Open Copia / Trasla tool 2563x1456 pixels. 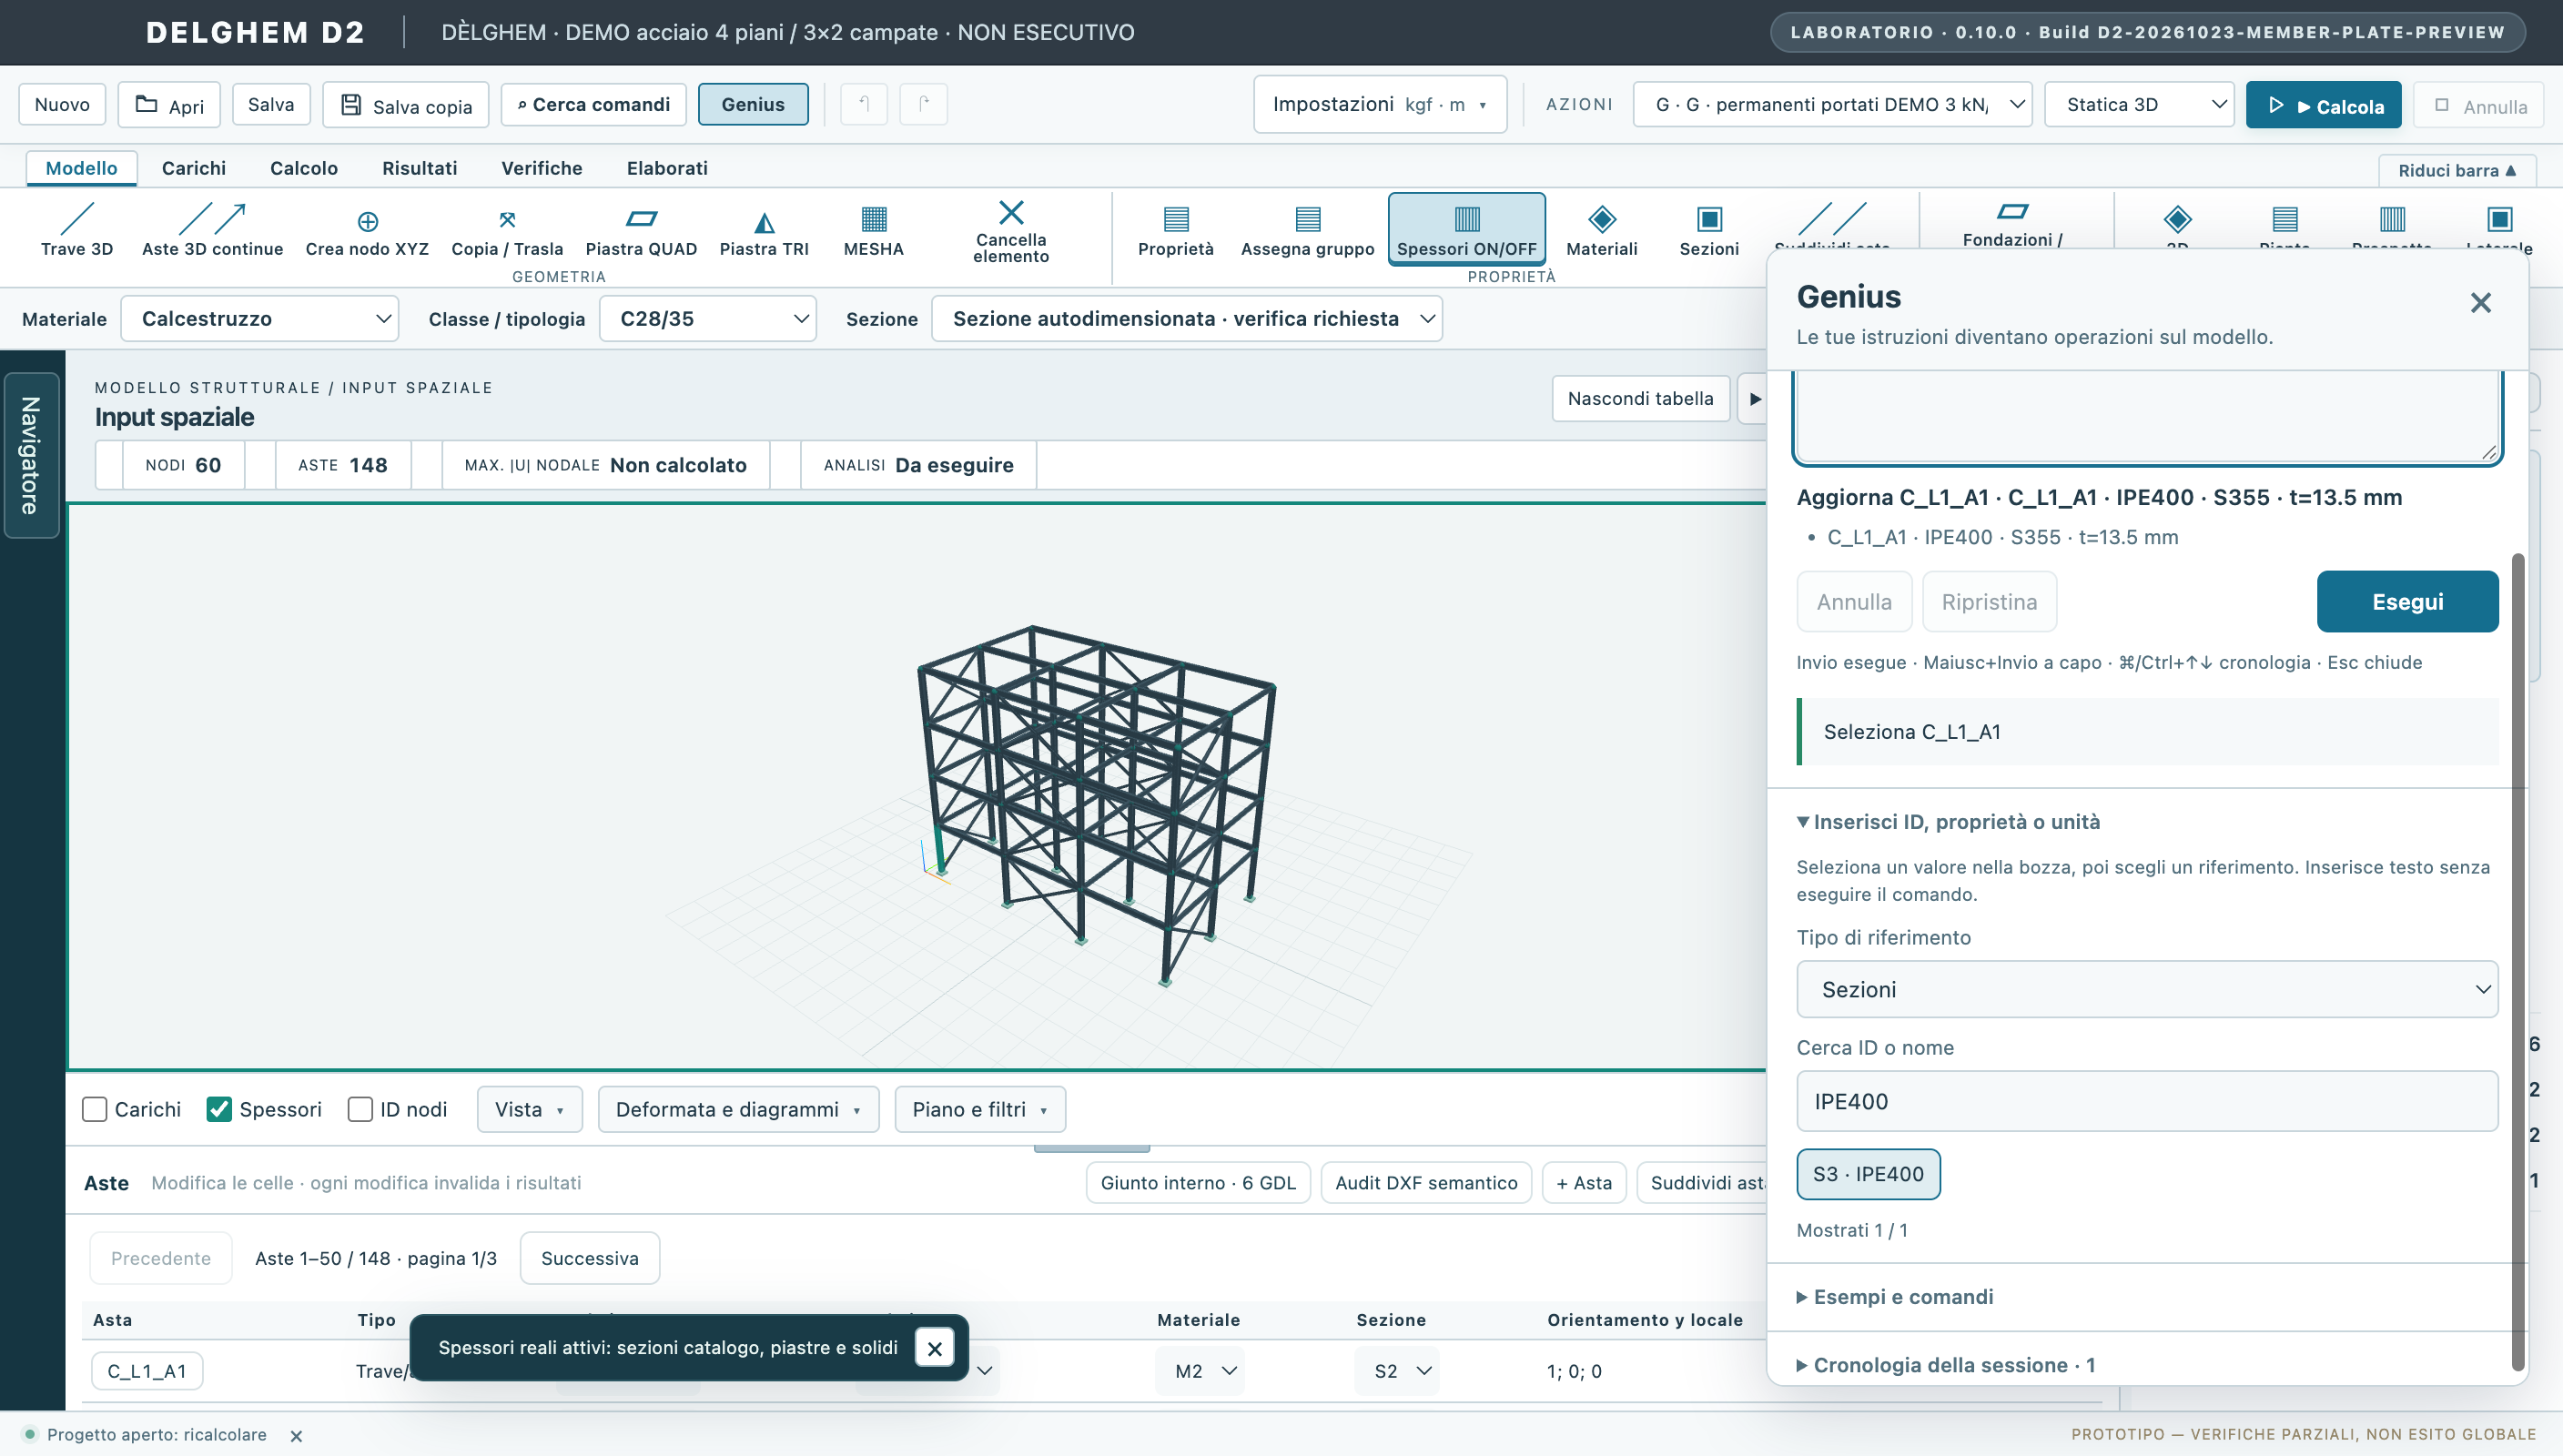(507, 230)
